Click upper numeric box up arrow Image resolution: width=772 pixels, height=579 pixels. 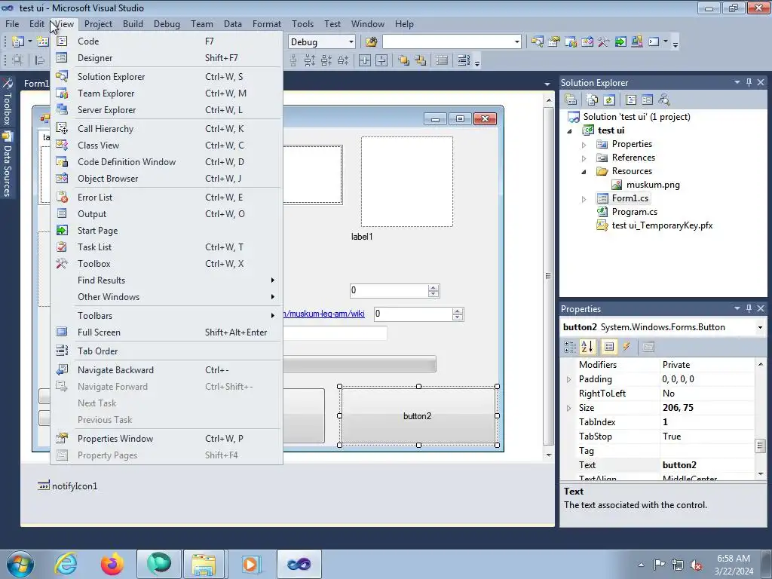coord(433,287)
